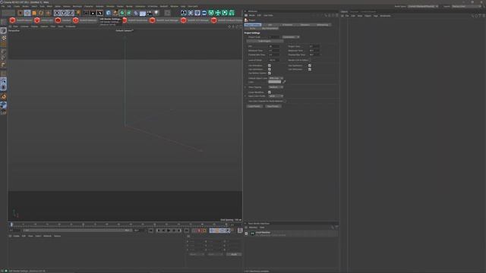The height and width of the screenshot is (273, 486).
Task: Open the Render menu in main menu bar
Action: pos(129,6)
